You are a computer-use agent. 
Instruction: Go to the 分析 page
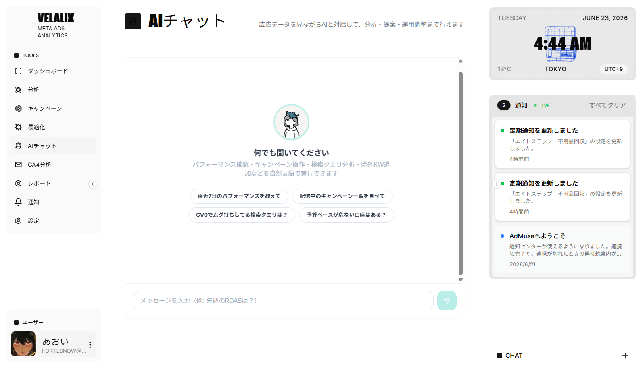[x=54, y=90]
